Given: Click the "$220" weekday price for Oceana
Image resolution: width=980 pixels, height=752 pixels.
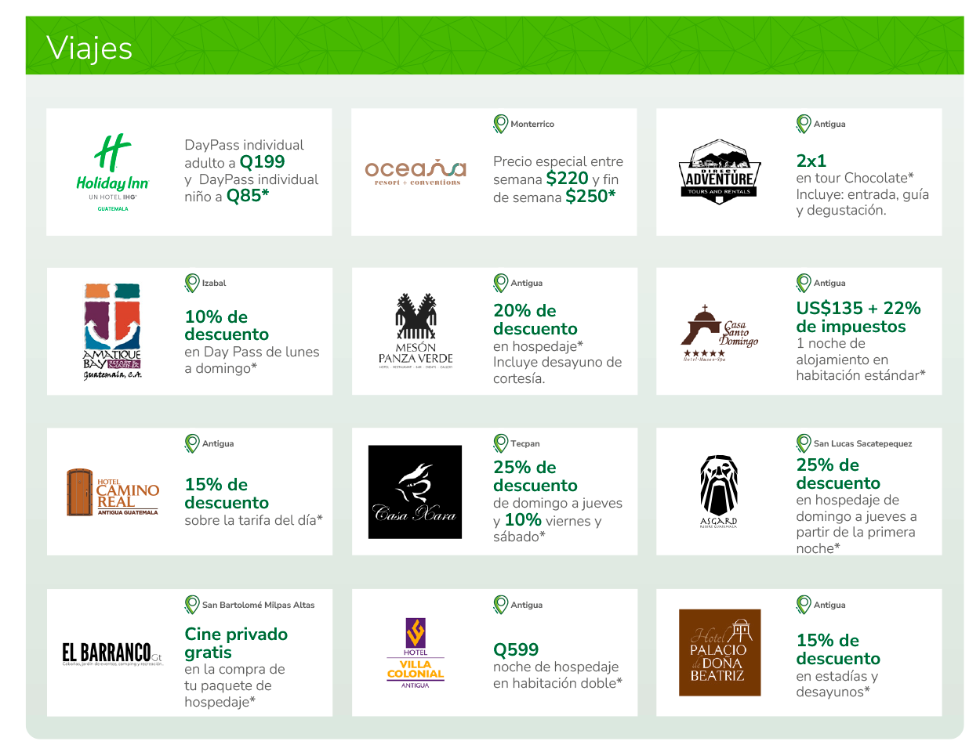Looking at the screenshot, I should coord(568,179).
